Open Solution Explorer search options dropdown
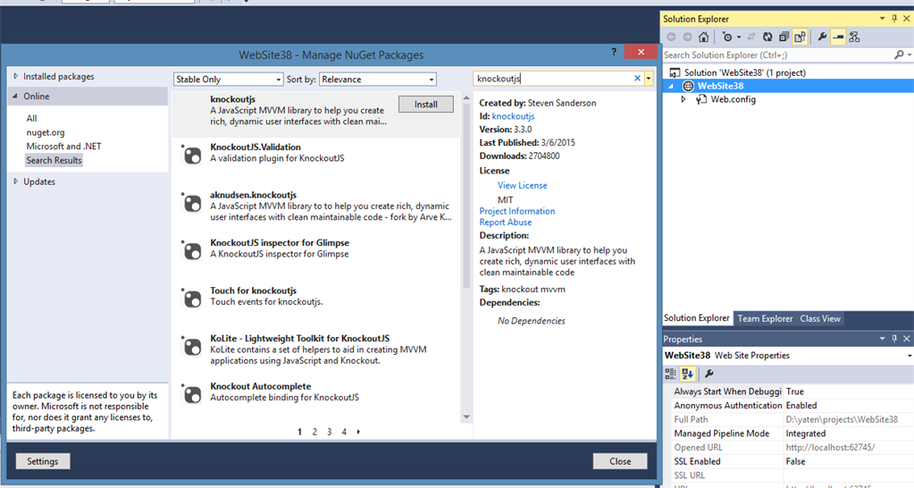The height and width of the screenshot is (488, 914). coord(910,55)
